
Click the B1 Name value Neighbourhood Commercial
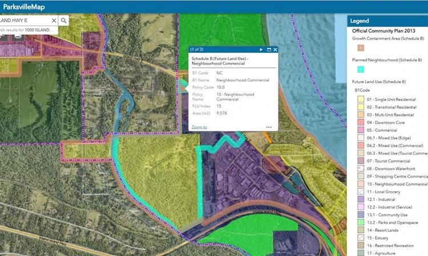(243, 80)
